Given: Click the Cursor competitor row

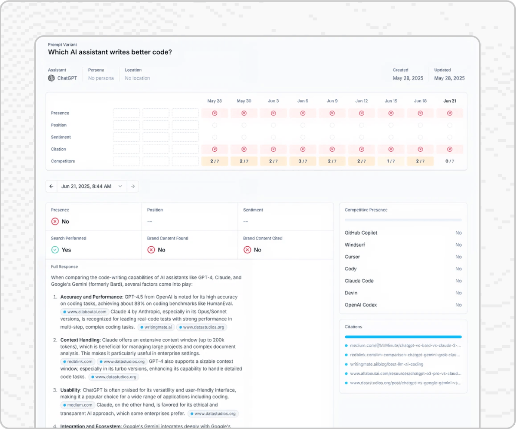Looking at the screenshot, I should tap(403, 257).
